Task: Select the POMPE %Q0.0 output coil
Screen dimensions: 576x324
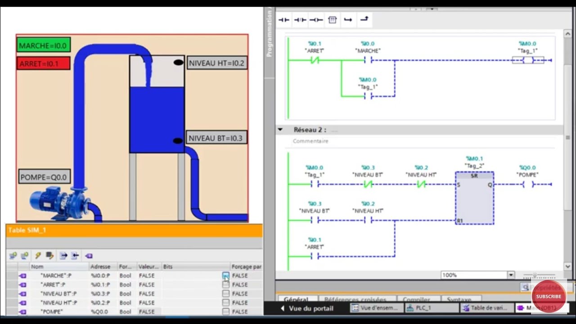Action: point(528,184)
